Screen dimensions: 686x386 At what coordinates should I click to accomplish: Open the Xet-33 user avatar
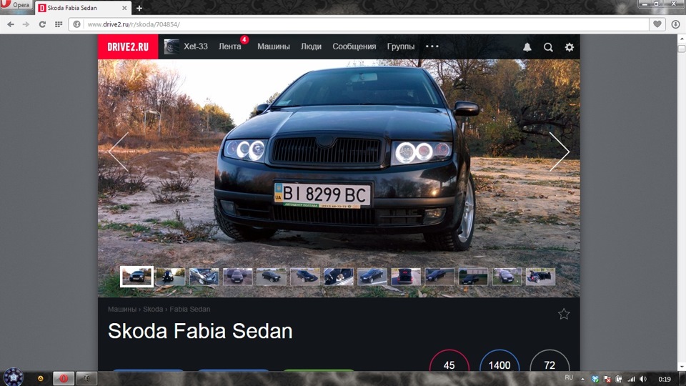(171, 47)
